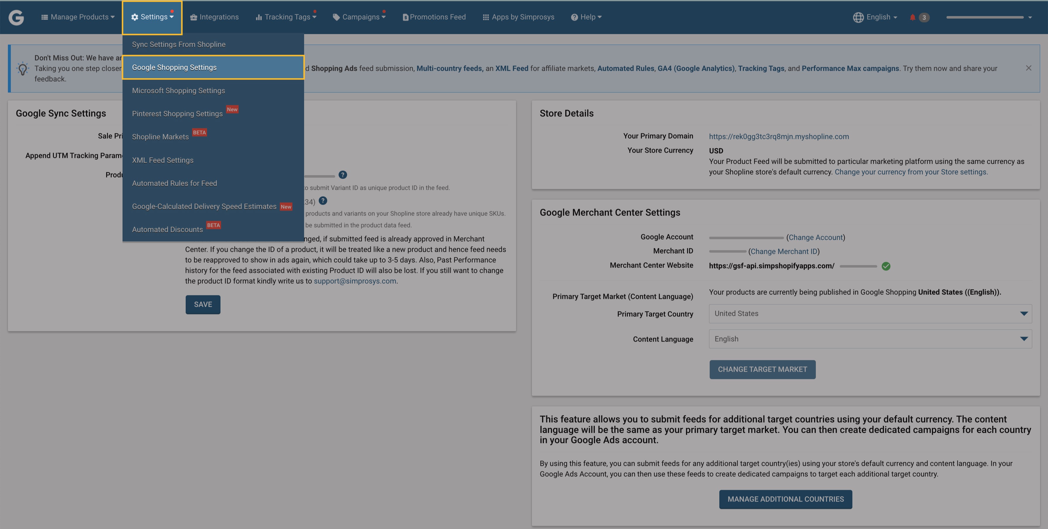1048x529 pixels.
Task: Click Change your currency from Store settings link
Action: point(911,172)
